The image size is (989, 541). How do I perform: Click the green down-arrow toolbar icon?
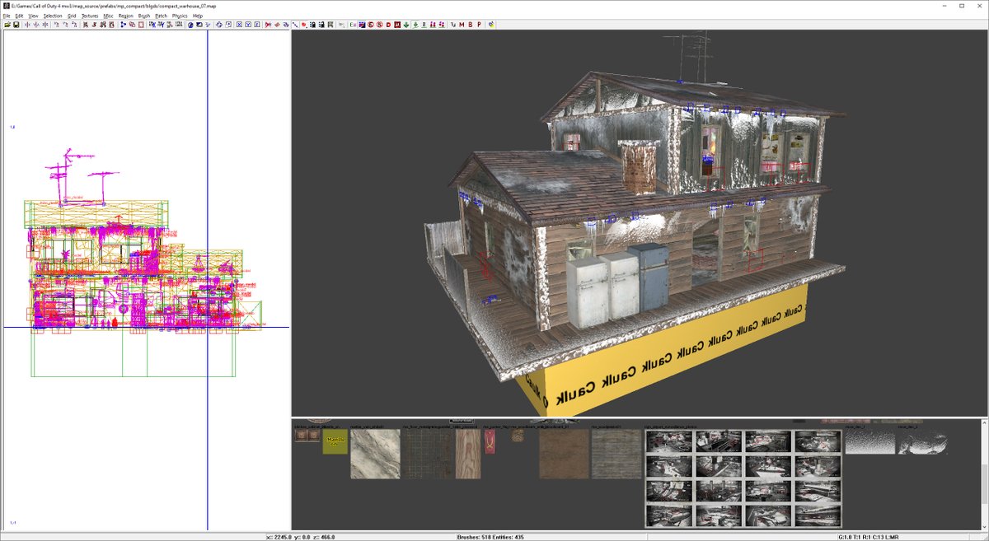tap(405, 25)
